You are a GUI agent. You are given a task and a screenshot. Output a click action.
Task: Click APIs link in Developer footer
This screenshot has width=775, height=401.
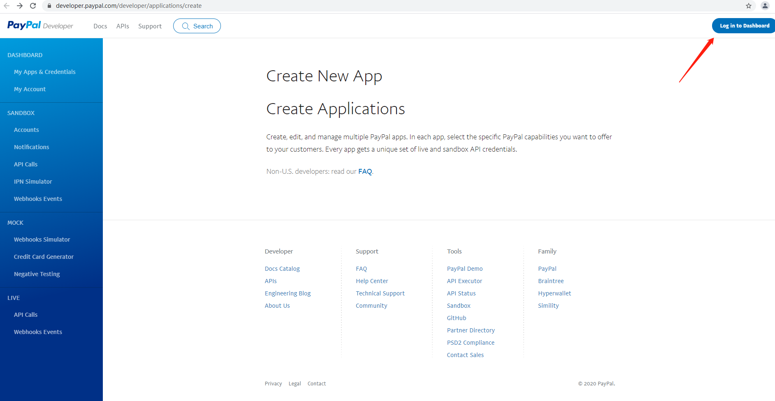click(271, 281)
